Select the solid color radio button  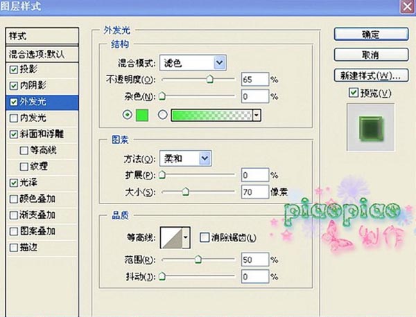point(126,115)
